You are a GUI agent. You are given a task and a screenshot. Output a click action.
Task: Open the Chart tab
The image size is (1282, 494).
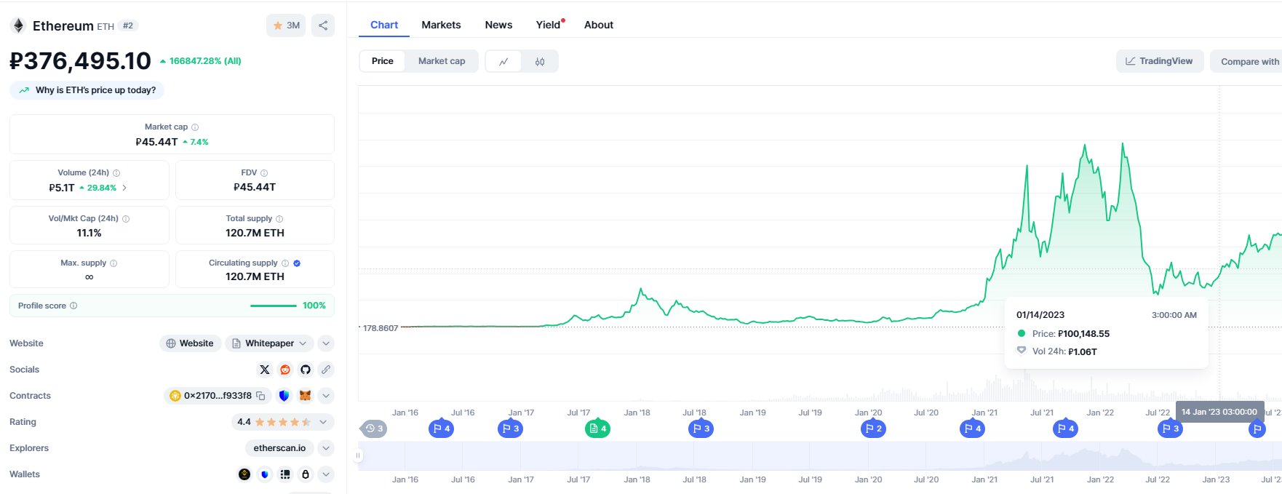pyautogui.click(x=384, y=25)
